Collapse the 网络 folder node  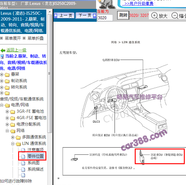coord(7,131)
